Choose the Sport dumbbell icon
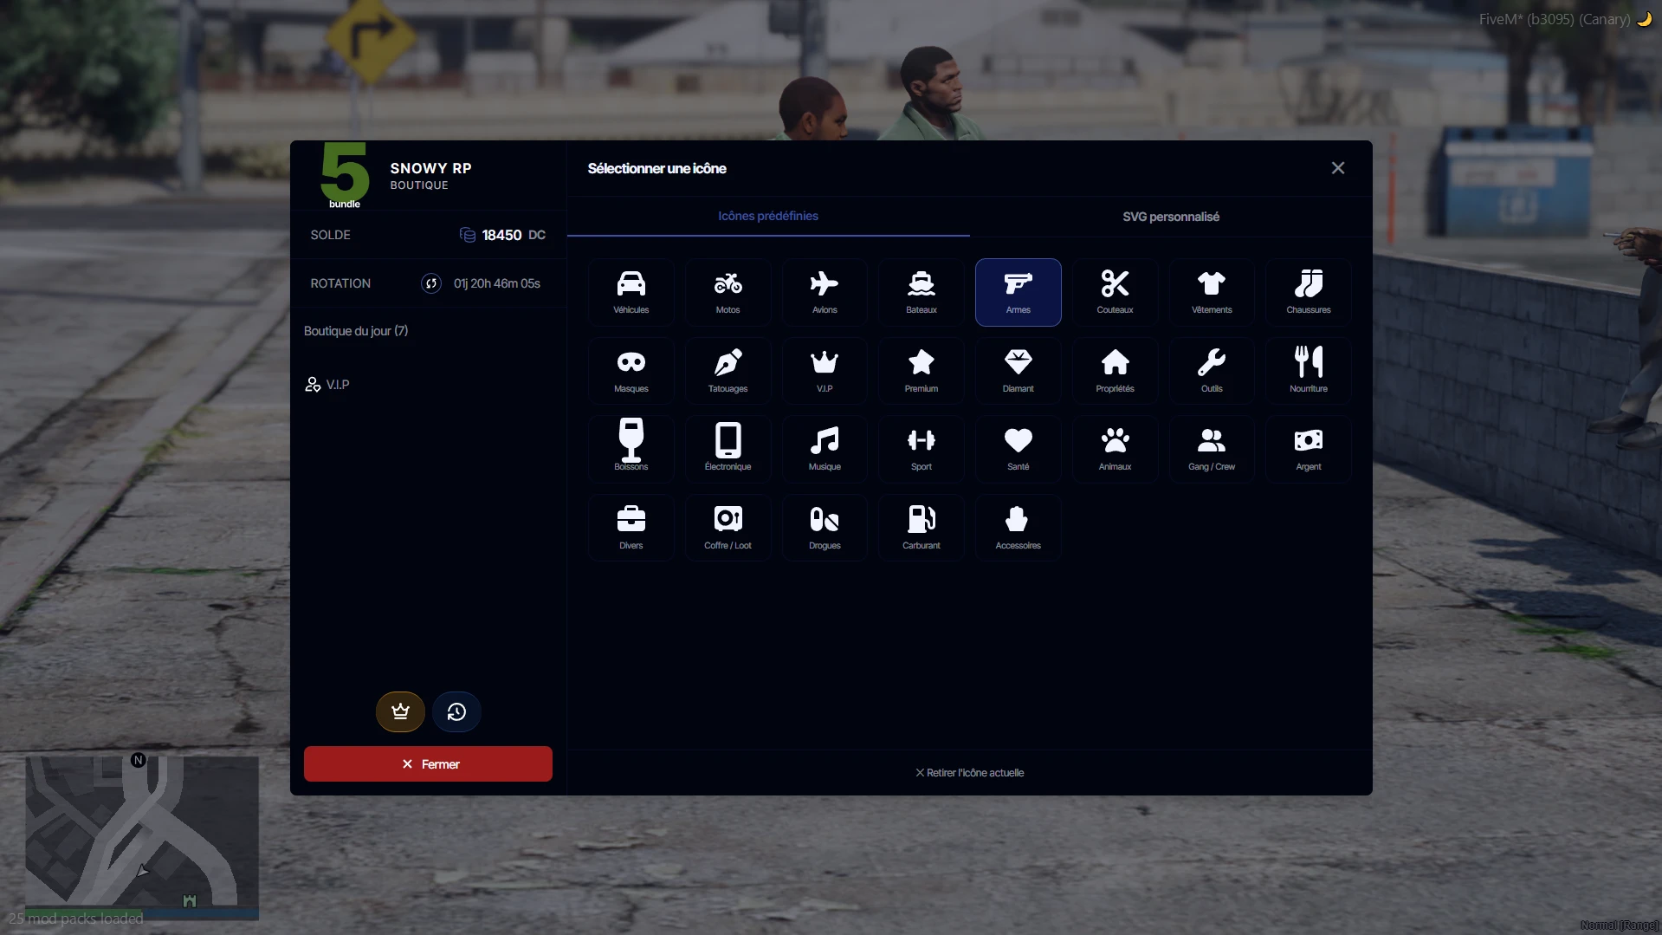The image size is (1662, 935). click(922, 449)
